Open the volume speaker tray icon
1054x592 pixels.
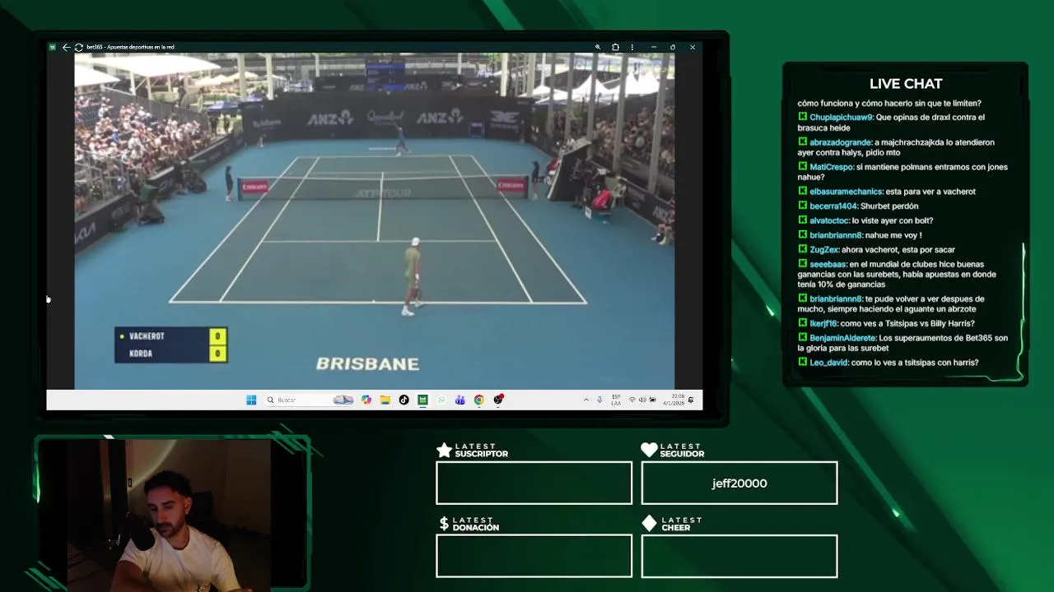(x=642, y=400)
